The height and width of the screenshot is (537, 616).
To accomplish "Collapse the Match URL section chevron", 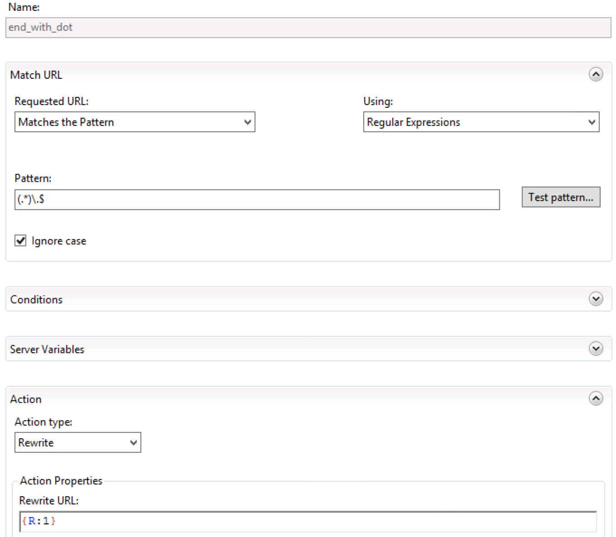I will (596, 74).
